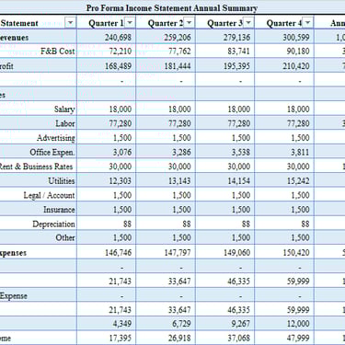Click net income value 37,068
The height and width of the screenshot is (345, 345).
[x=239, y=338]
